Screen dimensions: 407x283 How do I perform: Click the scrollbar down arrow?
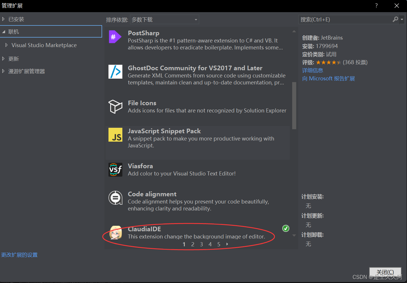point(294,235)
